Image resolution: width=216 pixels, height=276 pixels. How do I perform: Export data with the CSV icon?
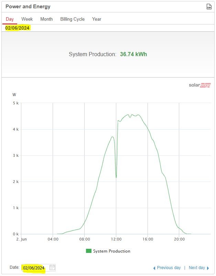click(x=209, y=7)
